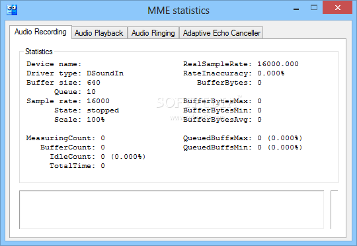357x246 pixels.
Task: Open the Audio Playback tab
Action: click(x=99, y=33)
